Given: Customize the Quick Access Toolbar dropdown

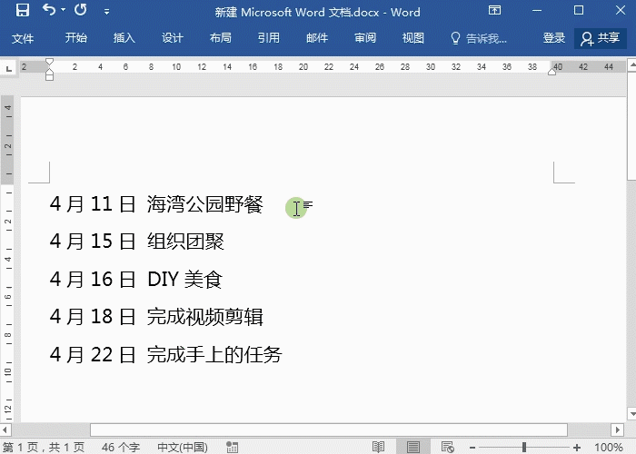Looking at the screenshot, I should point(106,12).
